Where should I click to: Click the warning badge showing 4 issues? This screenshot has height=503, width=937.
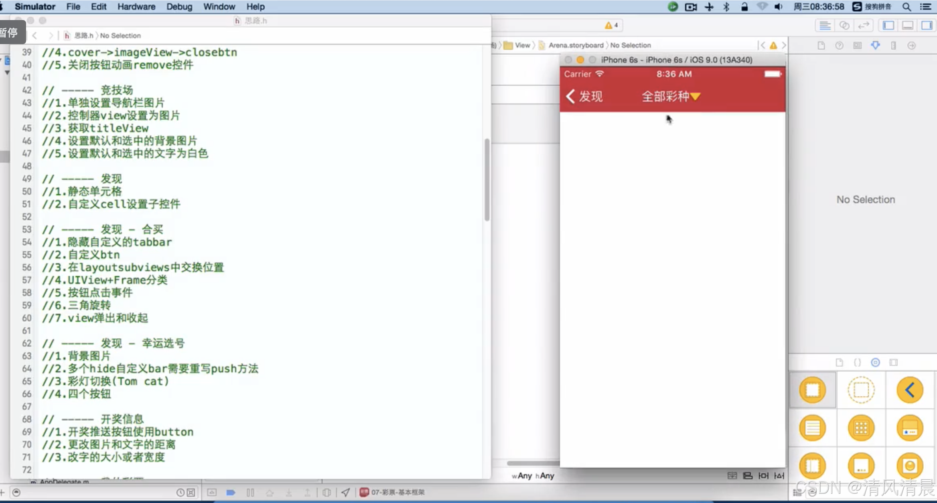pos(612,25)
